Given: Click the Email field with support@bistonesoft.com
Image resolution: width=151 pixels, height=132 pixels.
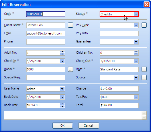Looking at the screenshot, I should (46, 33).
